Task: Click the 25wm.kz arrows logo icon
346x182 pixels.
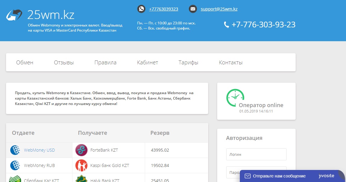Action: click(x=14, y=15)
